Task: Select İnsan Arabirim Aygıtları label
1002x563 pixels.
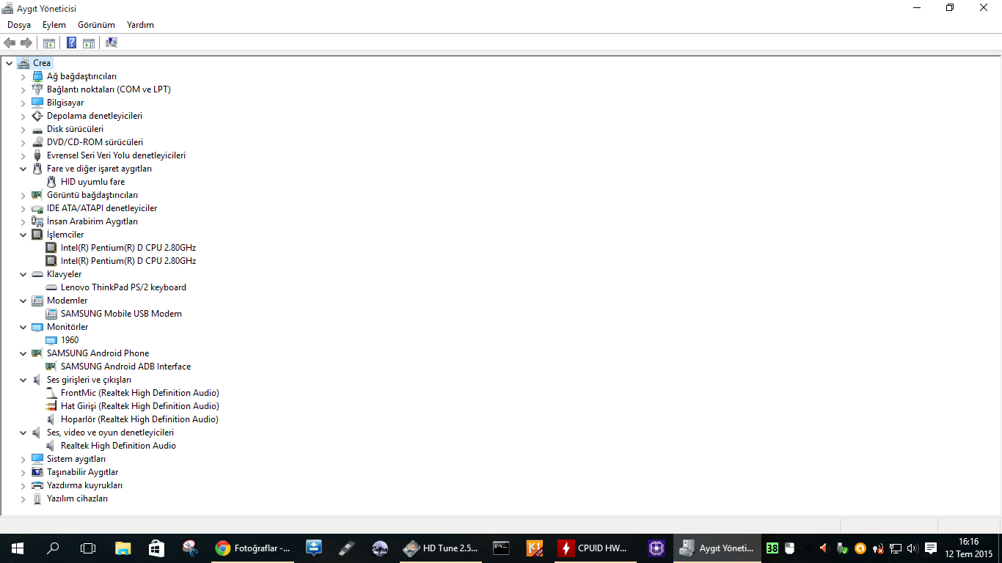Action: 92,221
